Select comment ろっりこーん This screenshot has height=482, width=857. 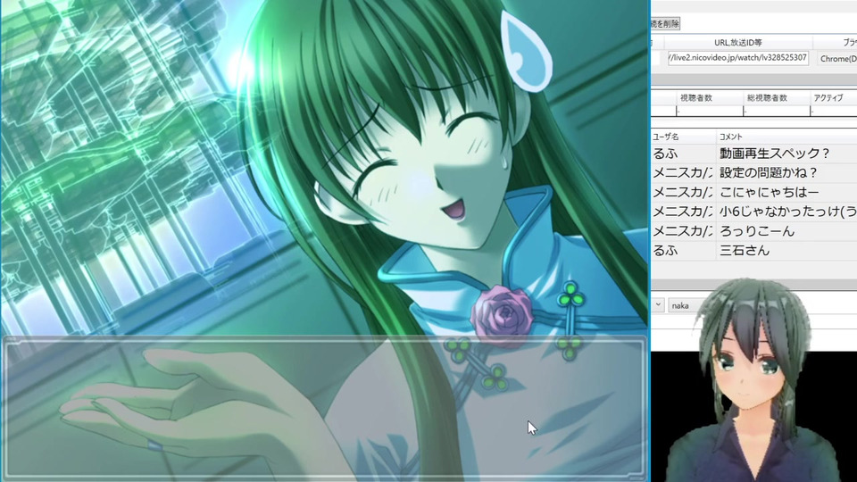click(x=756, y=231)
